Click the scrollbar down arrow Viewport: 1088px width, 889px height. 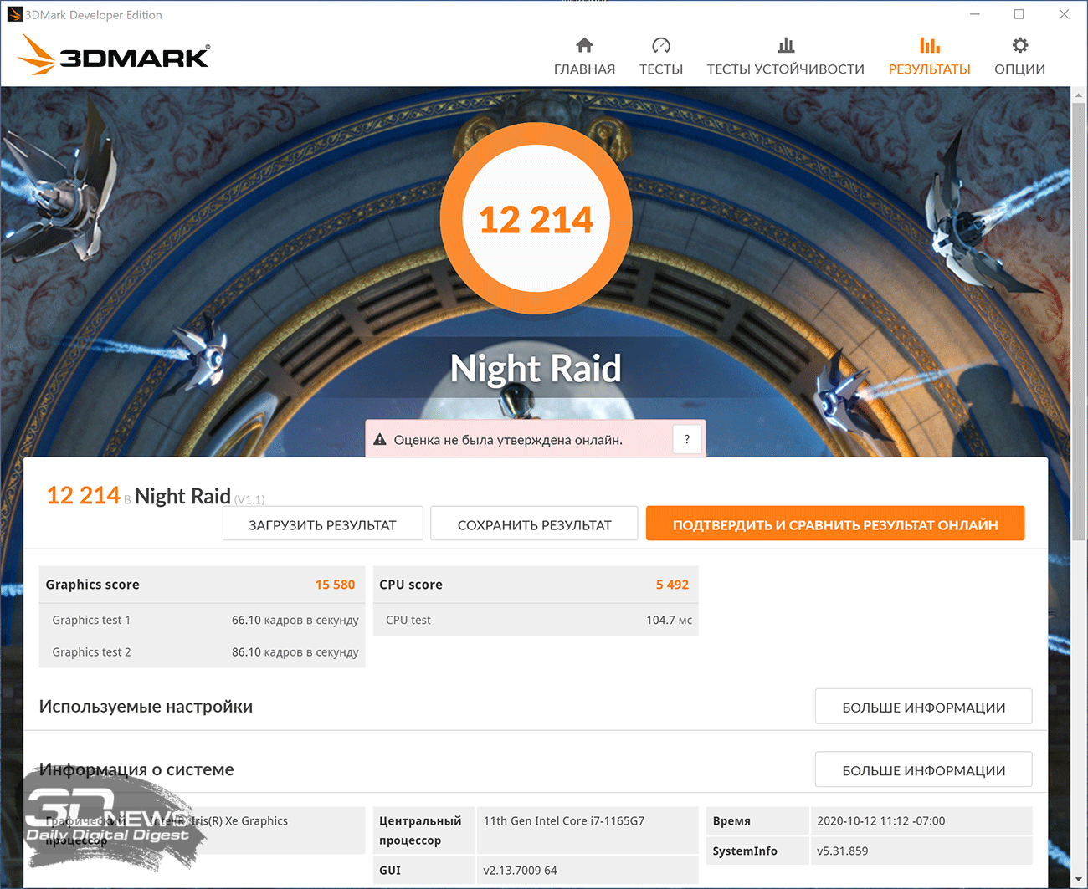click(x=1078, y=881)
